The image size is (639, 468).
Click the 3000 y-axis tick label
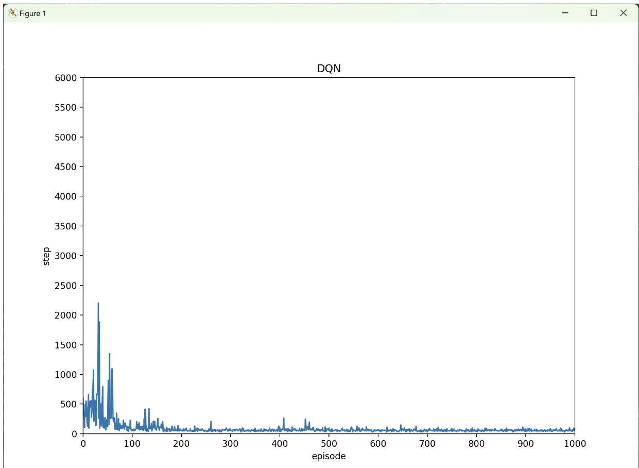66,256
